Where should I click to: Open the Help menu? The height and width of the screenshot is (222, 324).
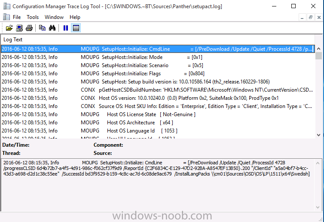tap(75, 17)
